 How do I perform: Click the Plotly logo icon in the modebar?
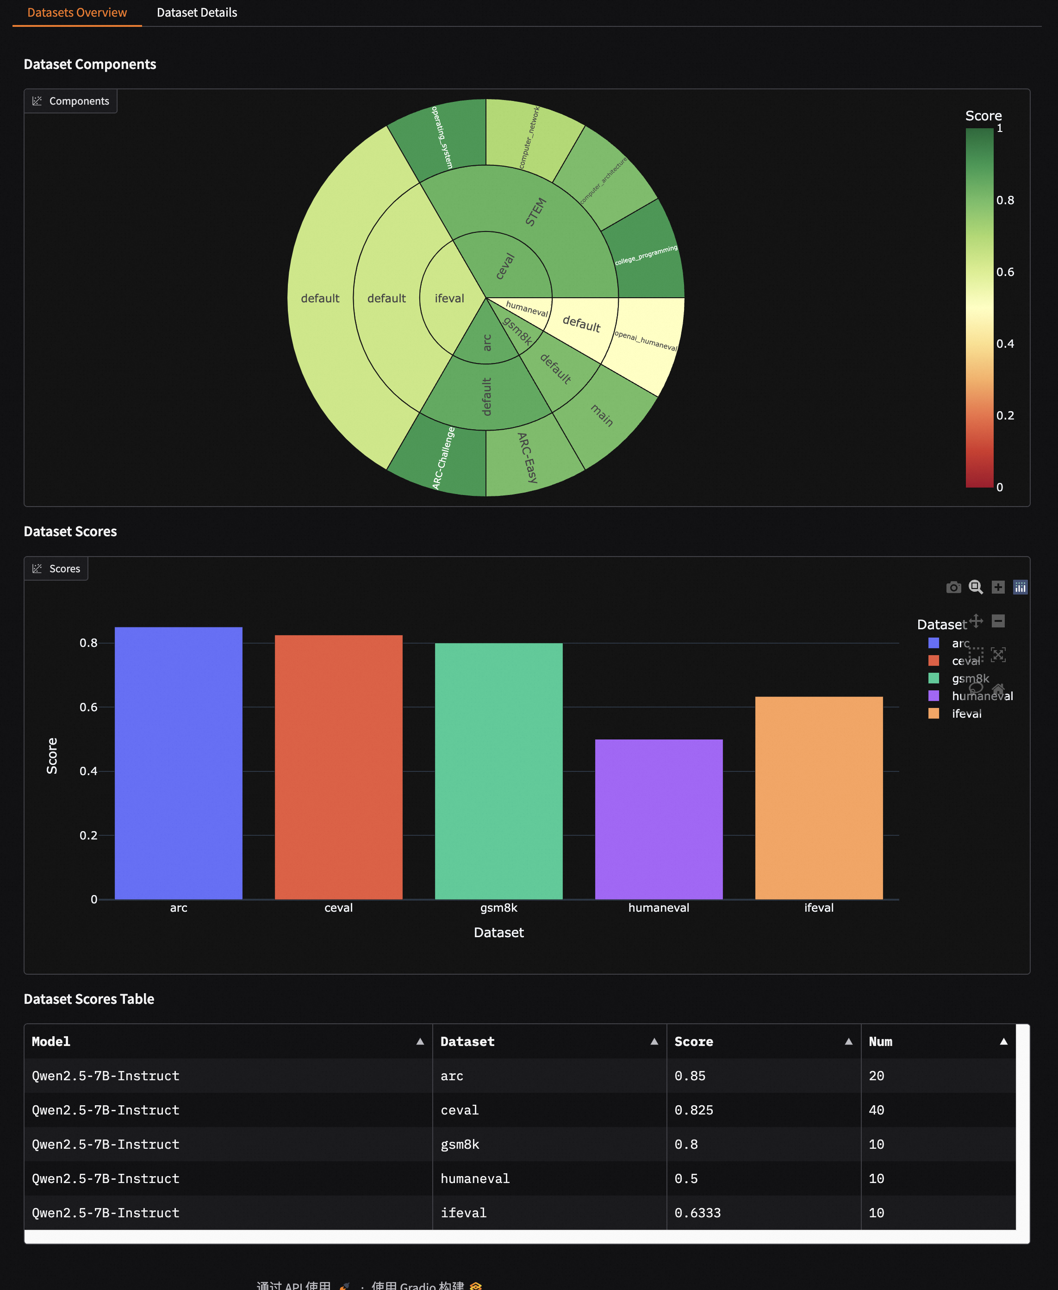[x=1020, y=587]
